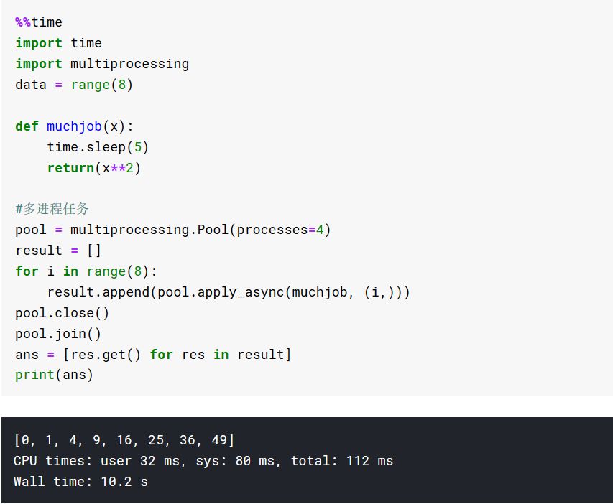Click the "CPU times" output line

pos(203,461)
